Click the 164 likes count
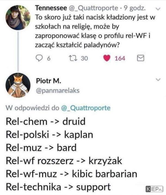This screenshot has width=166, height=195. [120, 58]
